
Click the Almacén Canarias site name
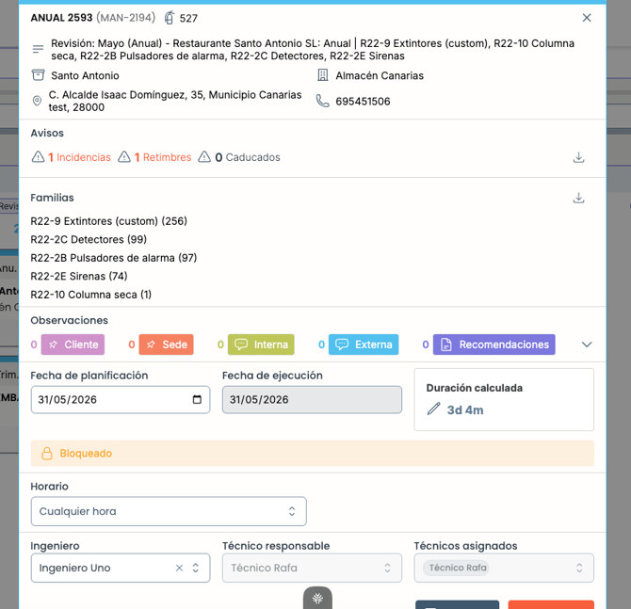click(x=380, y=75)
